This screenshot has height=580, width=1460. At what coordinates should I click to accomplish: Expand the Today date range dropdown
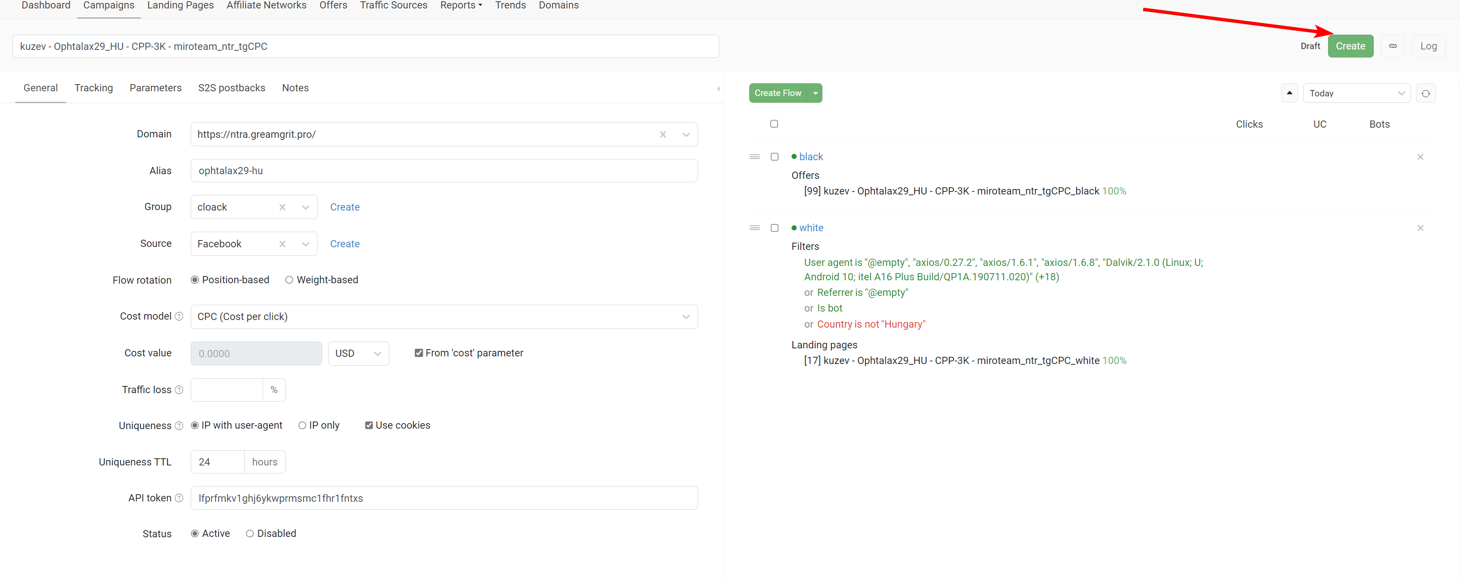1356,93
